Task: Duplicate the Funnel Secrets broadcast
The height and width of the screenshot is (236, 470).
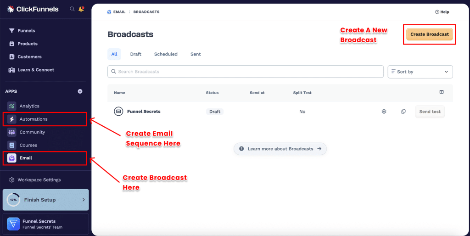Action: [x=403, y=112]
